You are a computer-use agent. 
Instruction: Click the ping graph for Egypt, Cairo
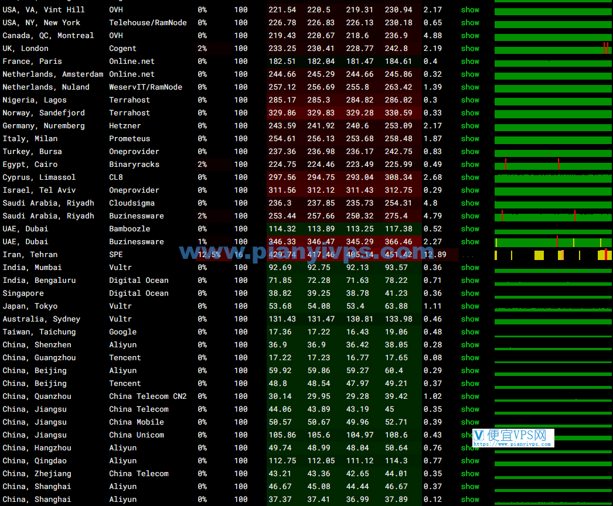[553, 165]
